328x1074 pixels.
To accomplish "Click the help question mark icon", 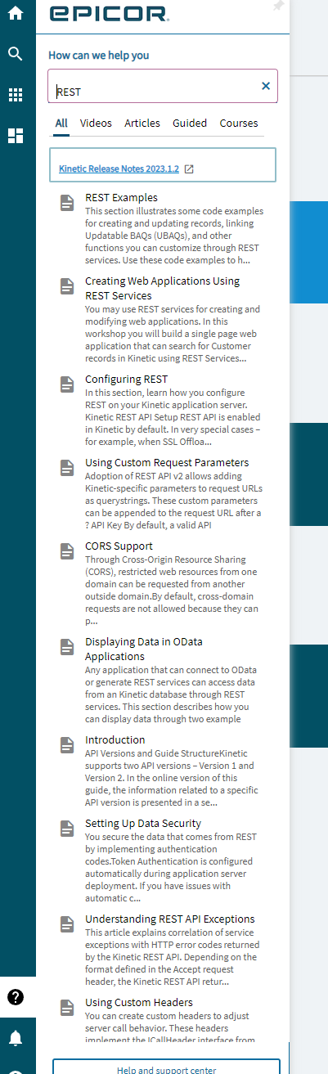I will point(16,997).
